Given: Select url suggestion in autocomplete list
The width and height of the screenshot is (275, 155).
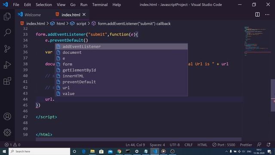Looking at the screenshot, I should click(x=121, y=88).
